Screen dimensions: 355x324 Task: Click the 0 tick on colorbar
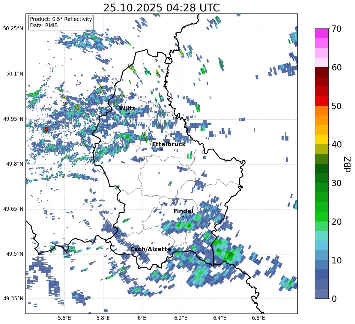pyautogui.click(x=334, y=299)
